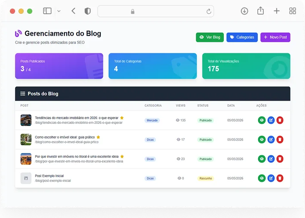Select the Total de Visualizações card
Viewport: 305px width, 218px height.
point(246,66)
